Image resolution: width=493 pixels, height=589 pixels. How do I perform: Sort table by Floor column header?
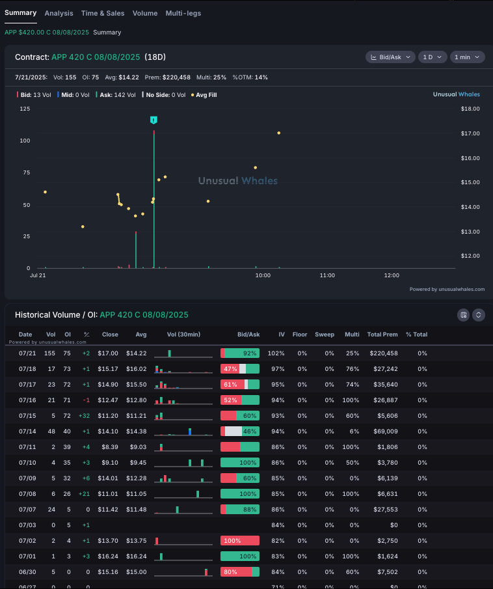pos(300,335)
